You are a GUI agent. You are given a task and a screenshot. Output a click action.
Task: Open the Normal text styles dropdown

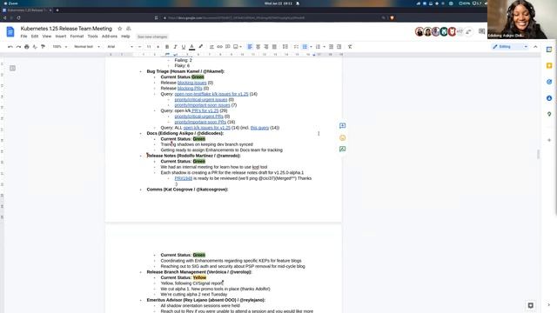tap(87, 47)
